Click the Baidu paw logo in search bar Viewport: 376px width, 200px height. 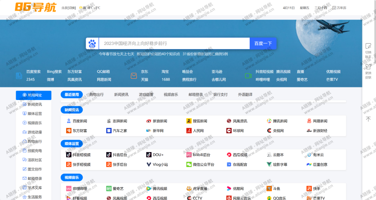(x=92, y=43)
